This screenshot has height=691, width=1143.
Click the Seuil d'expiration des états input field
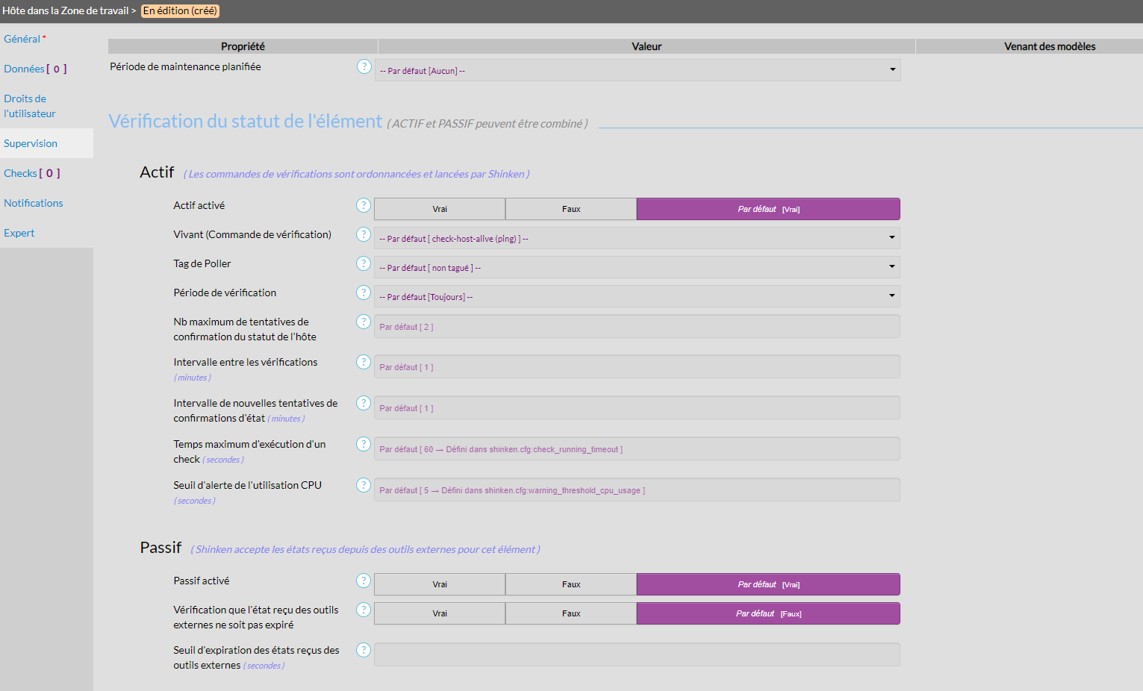tap(637, 654)
